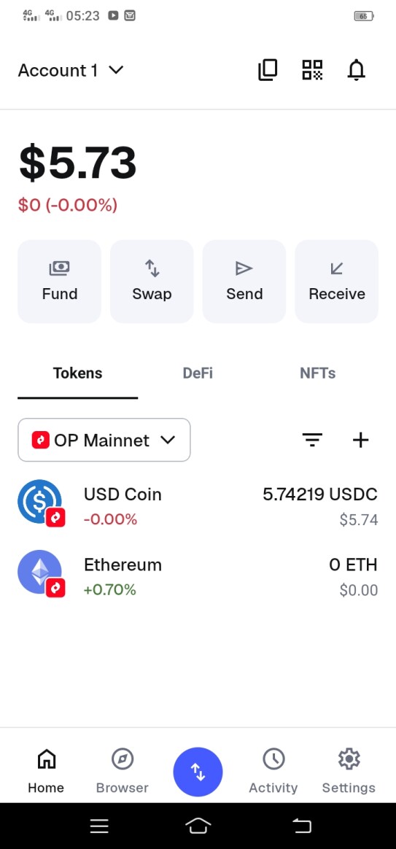
Task: Tap the token filter icon
Action: coord(313,441)
